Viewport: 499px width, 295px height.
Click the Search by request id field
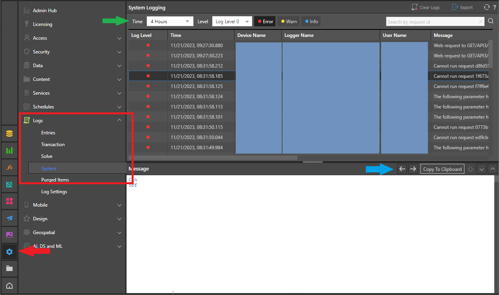[x=432, y=22]
